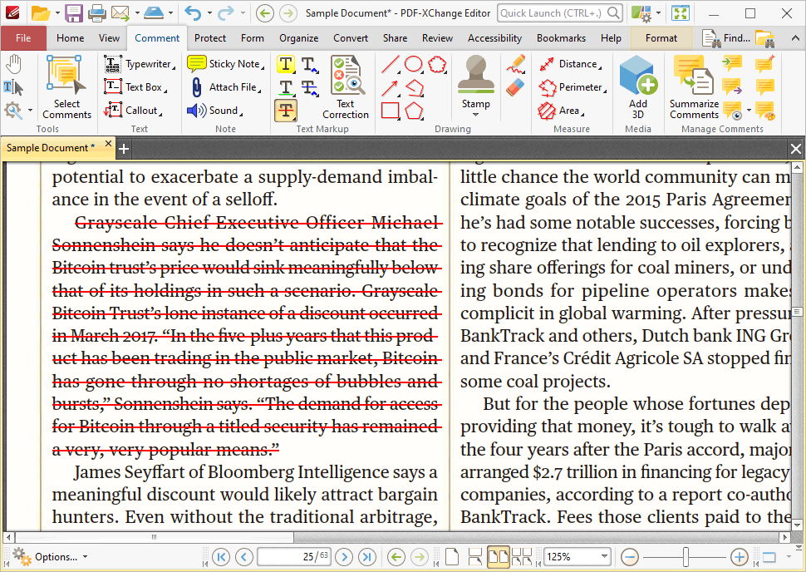Screen dimensions: 806x572
Task: Choose the Eraser tool
Action: click(515, 87)
